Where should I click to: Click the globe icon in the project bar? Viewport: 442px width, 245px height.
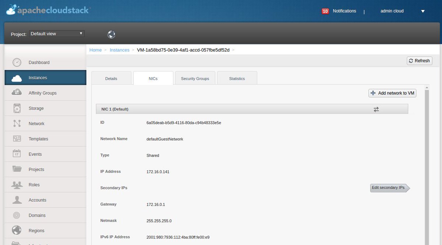click(x=111, y=34)
